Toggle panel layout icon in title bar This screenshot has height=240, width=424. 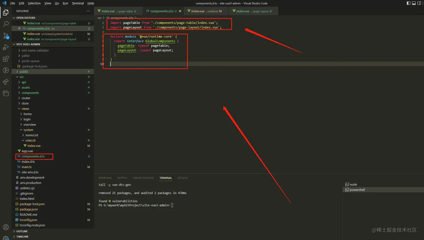[x=414, y=3]
